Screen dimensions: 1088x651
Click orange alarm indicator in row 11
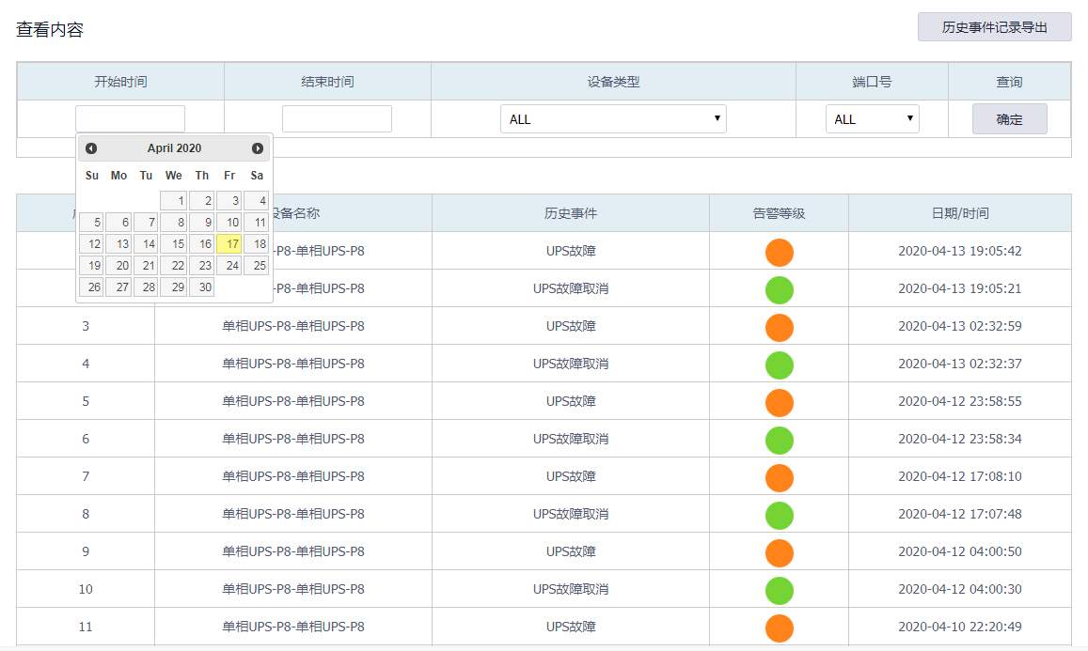(779, 628)
